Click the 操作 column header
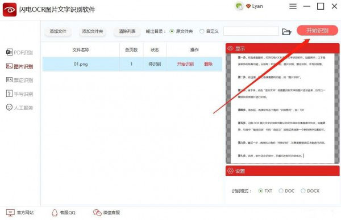The width and height of the screenshot is (341, 220). click(x=194, y=50)
